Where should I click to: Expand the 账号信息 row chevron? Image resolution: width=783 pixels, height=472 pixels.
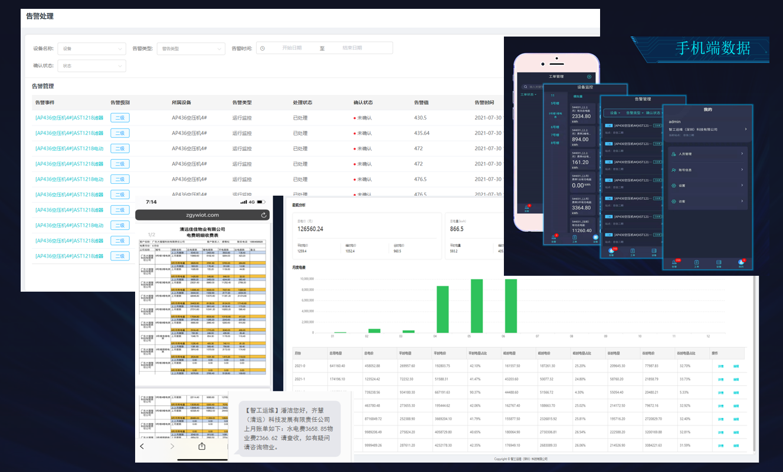[742, 170]
